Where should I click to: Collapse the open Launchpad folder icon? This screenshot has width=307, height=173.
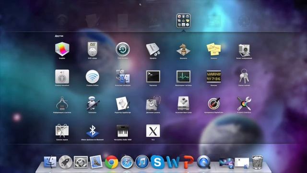click(x=183, y=21)
